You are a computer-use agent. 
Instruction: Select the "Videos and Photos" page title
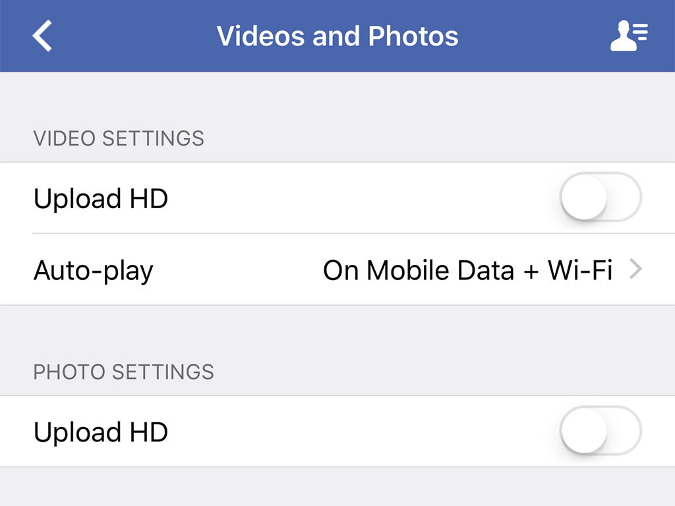point(337,36)
